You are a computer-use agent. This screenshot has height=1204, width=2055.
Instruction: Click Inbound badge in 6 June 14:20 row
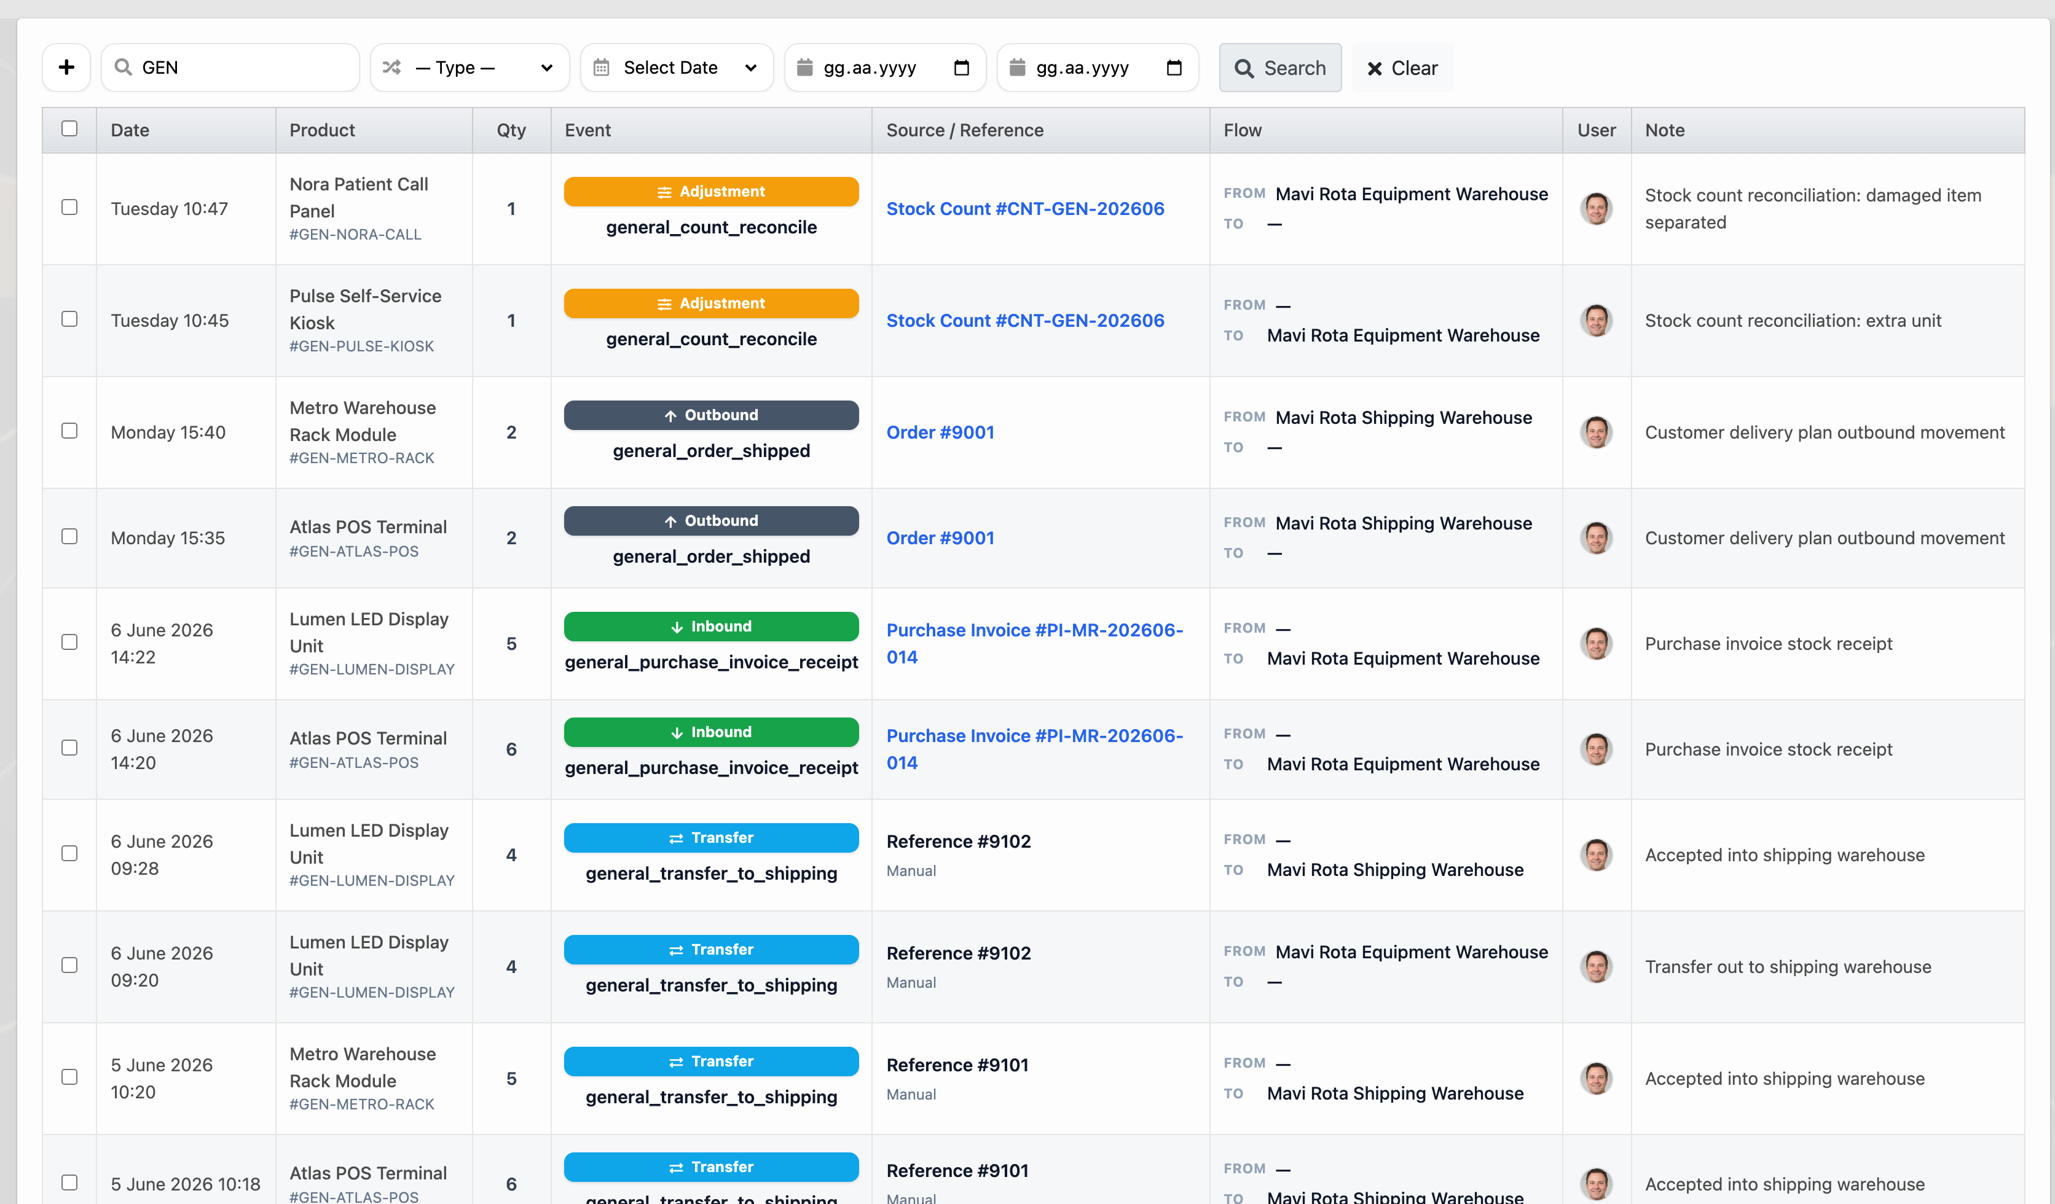pos(711,732)
